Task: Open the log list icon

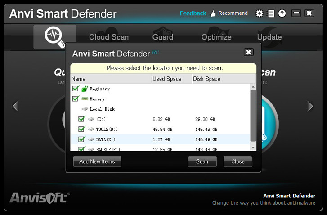Action: [x=271, y=13]
